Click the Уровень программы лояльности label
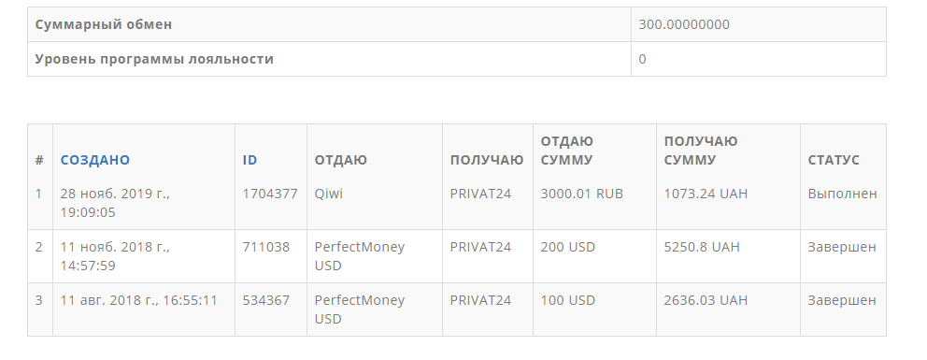 [154, 59]
